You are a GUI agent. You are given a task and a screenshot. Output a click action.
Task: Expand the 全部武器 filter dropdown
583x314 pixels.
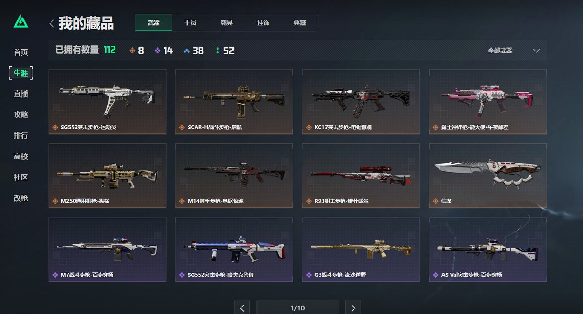coord(513,51)
